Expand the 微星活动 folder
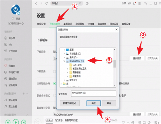Image resolution: width=161 pixels, height=124 pixels. [67, 76]
